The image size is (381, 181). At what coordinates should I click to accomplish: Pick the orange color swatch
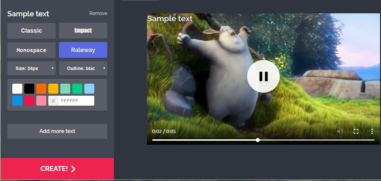tap(41, 89)
